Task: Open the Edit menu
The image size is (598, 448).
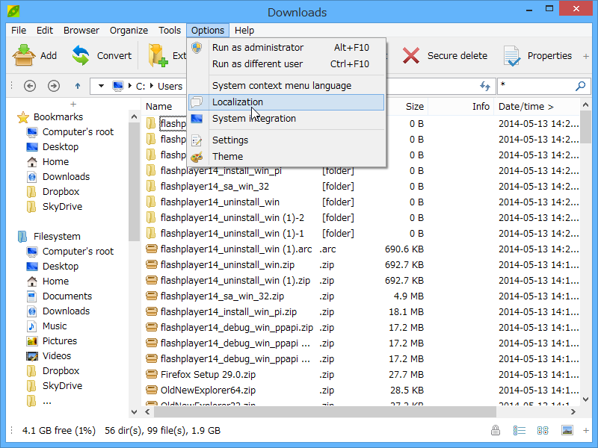Action: (x=45, y=30)
